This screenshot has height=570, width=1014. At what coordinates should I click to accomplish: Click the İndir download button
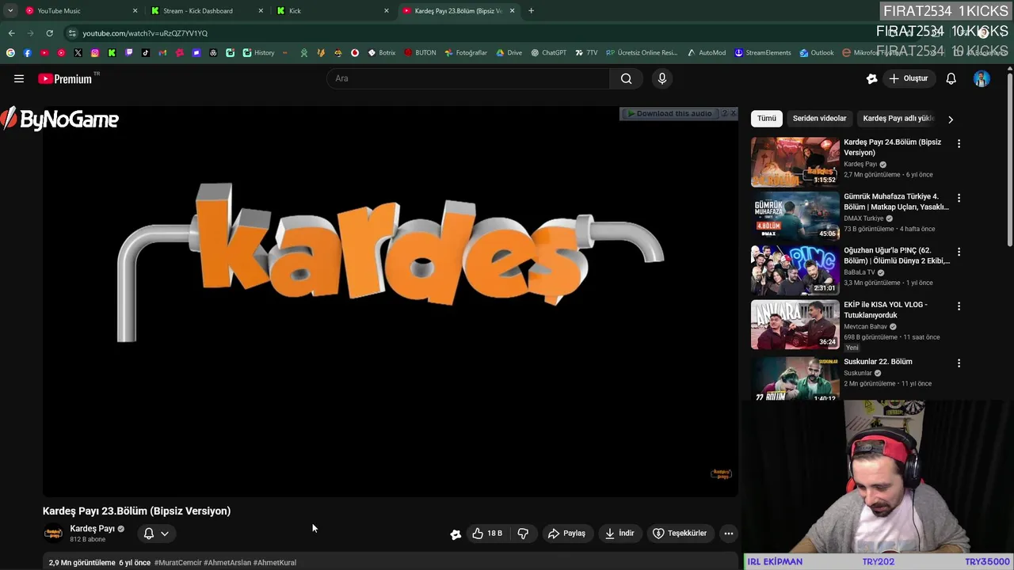coord(619,534)
